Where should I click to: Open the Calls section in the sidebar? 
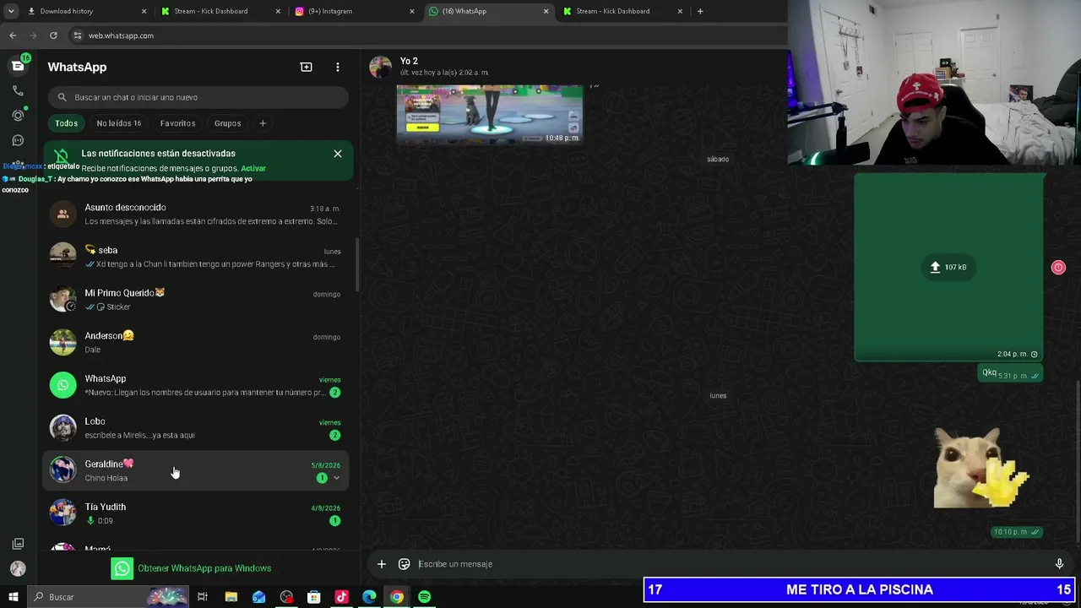[18, 90]
